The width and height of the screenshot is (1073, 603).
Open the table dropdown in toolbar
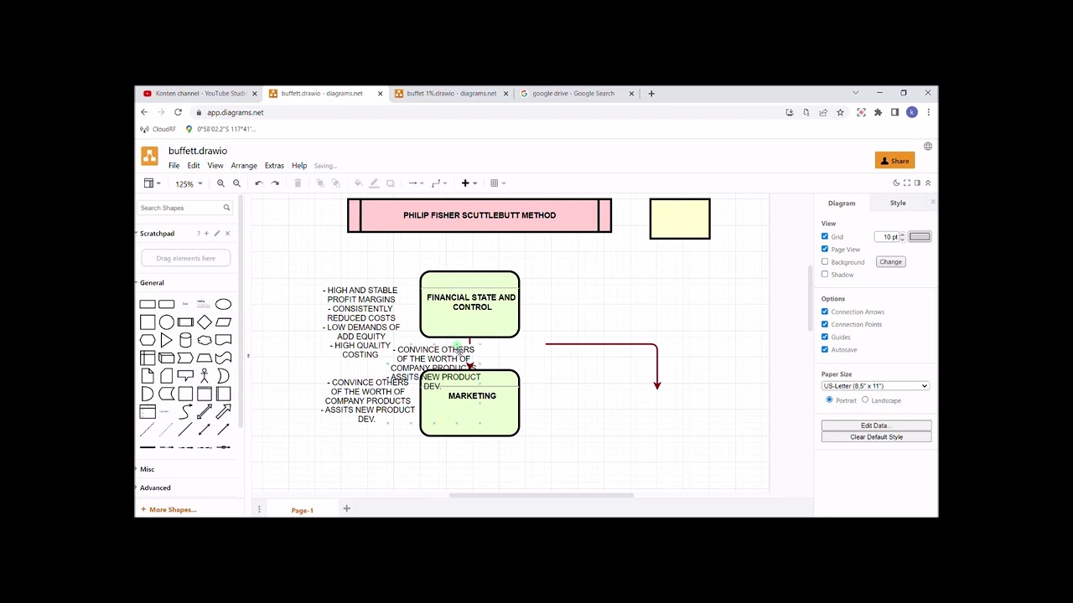point(497,183)
